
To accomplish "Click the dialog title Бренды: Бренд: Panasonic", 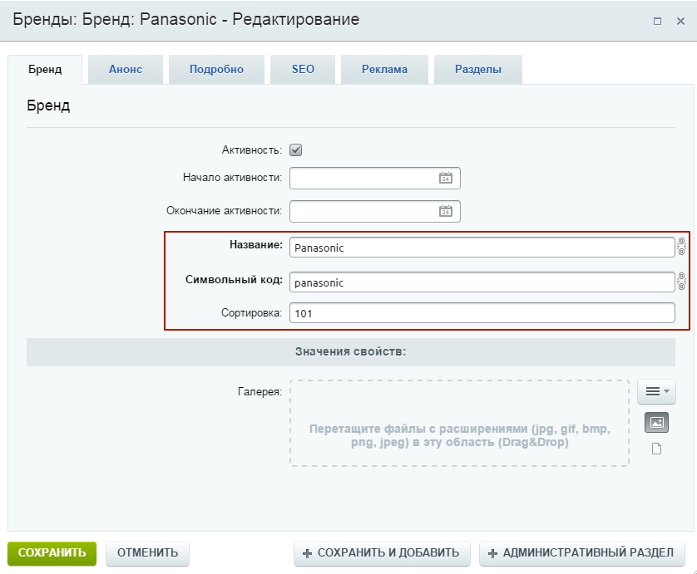I will (x=185, y=20).
